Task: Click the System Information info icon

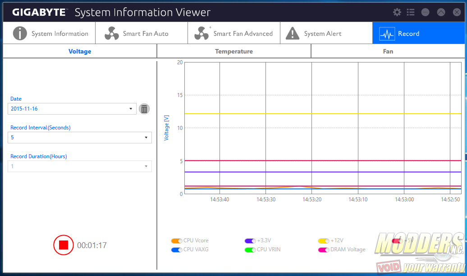Action: (x=20, y=33)
